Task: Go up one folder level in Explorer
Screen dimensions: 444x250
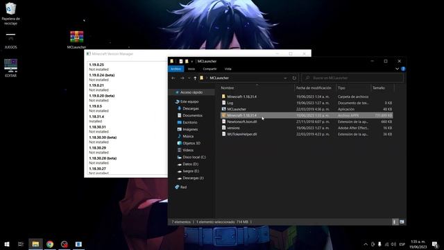Action: 195,78
